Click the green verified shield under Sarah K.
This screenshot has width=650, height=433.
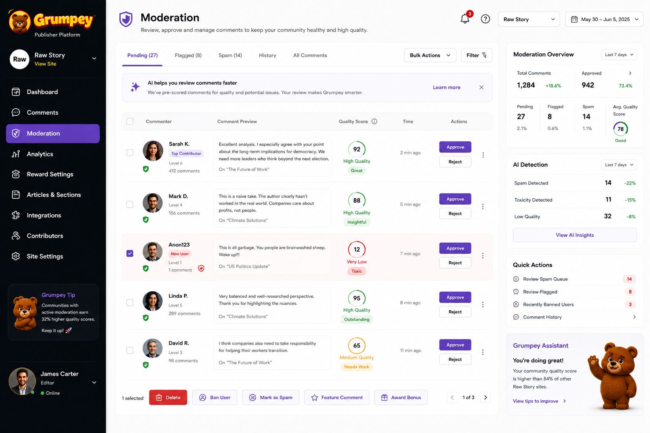click(x=146, y=169)
